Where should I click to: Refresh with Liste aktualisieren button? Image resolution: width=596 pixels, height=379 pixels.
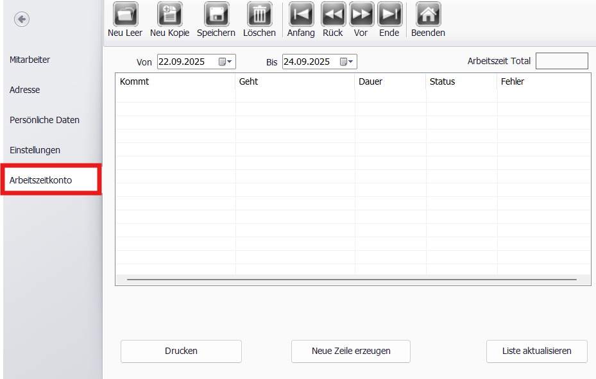[537, 351]
